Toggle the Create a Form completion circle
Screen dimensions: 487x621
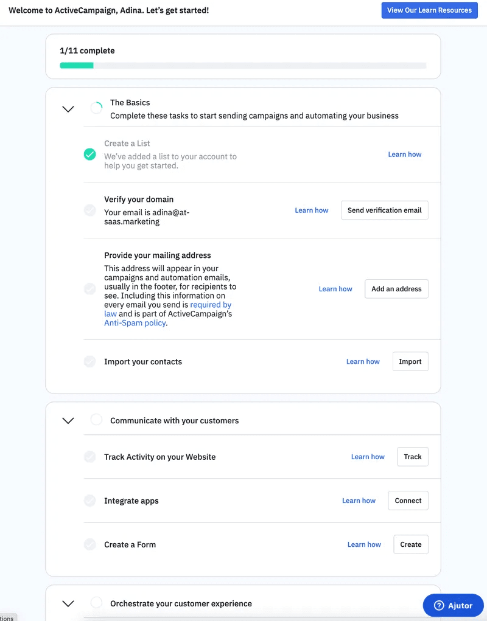(89, 544)
